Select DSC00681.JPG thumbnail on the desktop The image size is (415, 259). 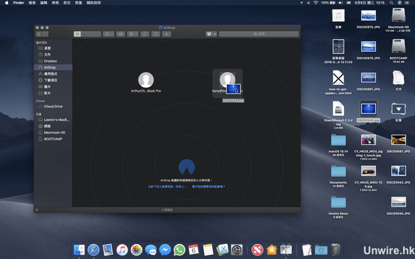pyautogui.click(x=399, y=140)
